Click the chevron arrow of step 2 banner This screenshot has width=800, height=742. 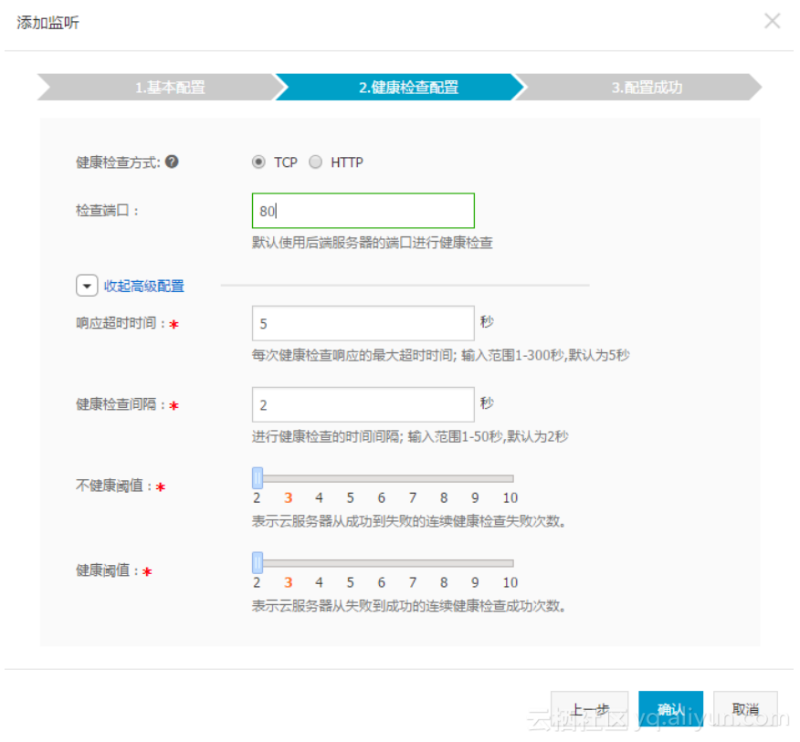[x=521, y=88]
